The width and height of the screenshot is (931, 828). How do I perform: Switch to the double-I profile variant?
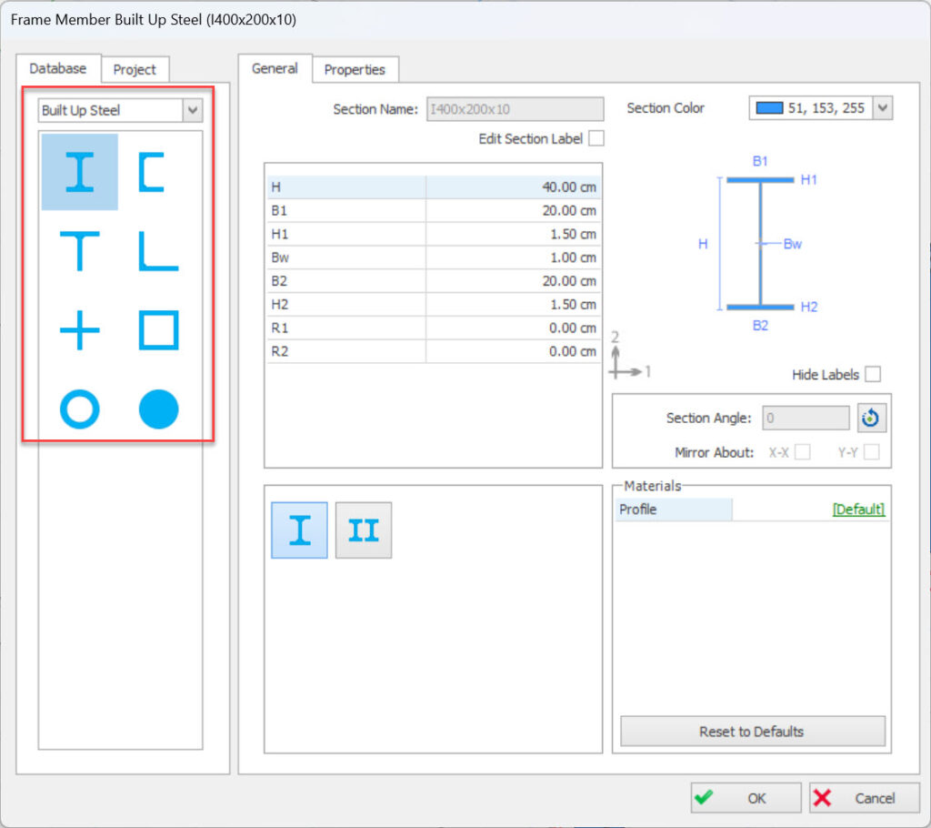pyautogui.click(x=363, y=529)
